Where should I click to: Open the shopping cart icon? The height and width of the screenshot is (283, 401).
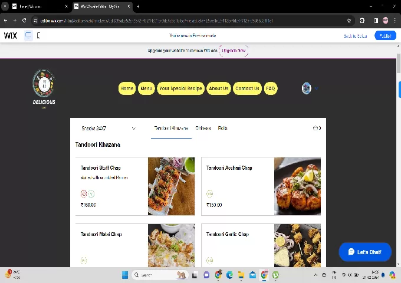pyautogui.click(x=316, y=128)
